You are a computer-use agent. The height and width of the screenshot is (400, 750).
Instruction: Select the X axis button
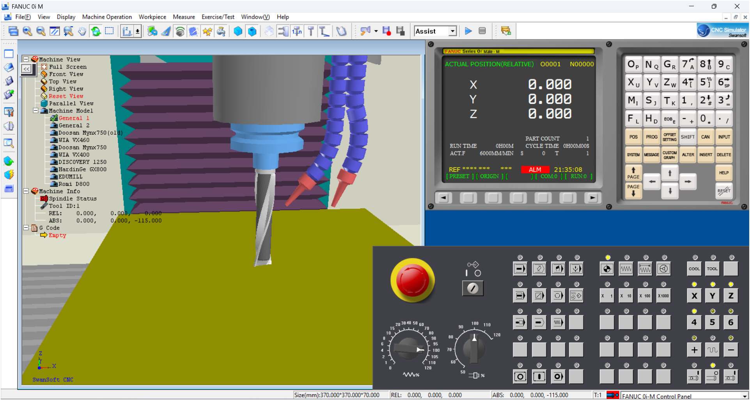(694, 296)
